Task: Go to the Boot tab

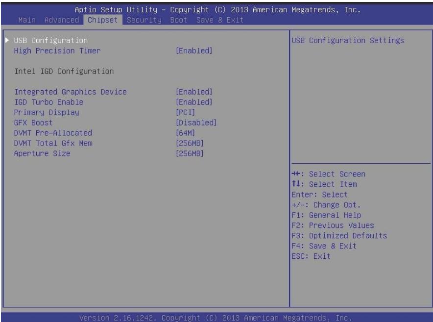Action: click(x=179, y=20)
